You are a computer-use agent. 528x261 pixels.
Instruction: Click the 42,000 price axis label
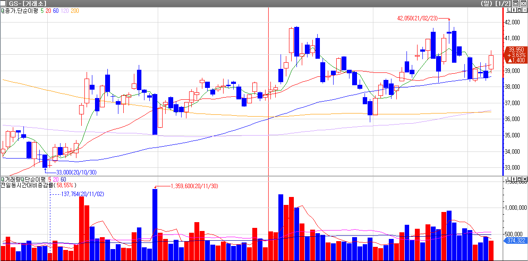pyautogui.click(x=512, y=22)
